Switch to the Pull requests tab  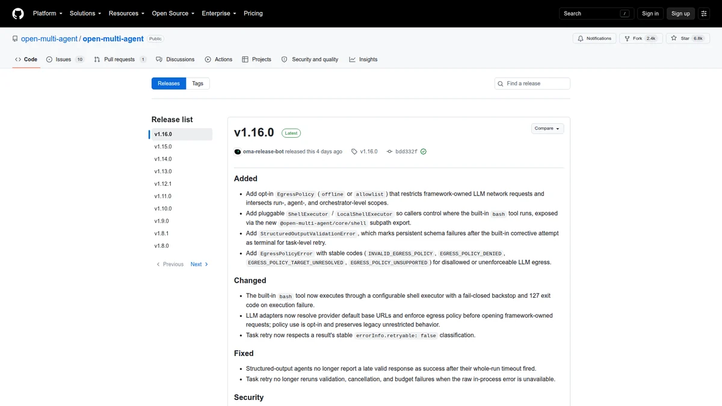(120, 60)
